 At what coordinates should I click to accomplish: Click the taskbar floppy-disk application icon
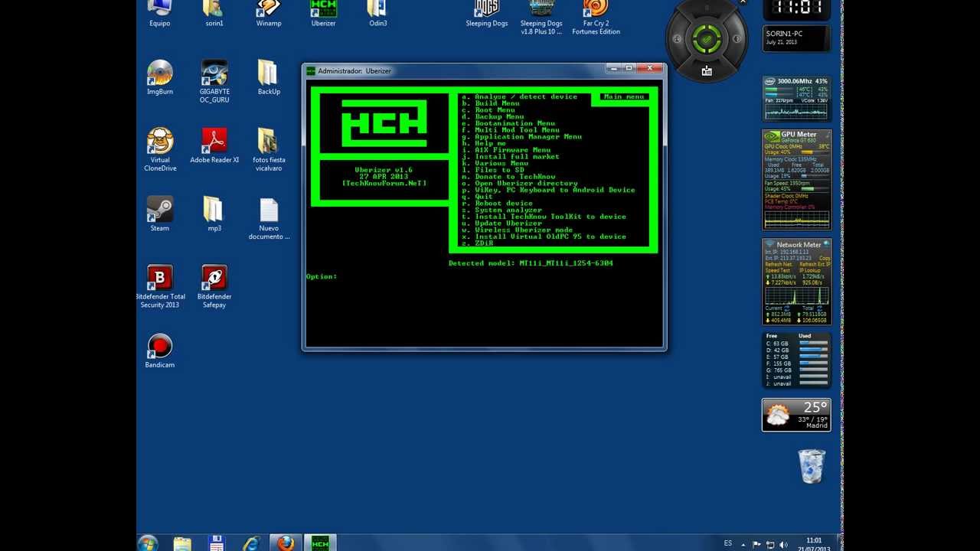(217, 543)
